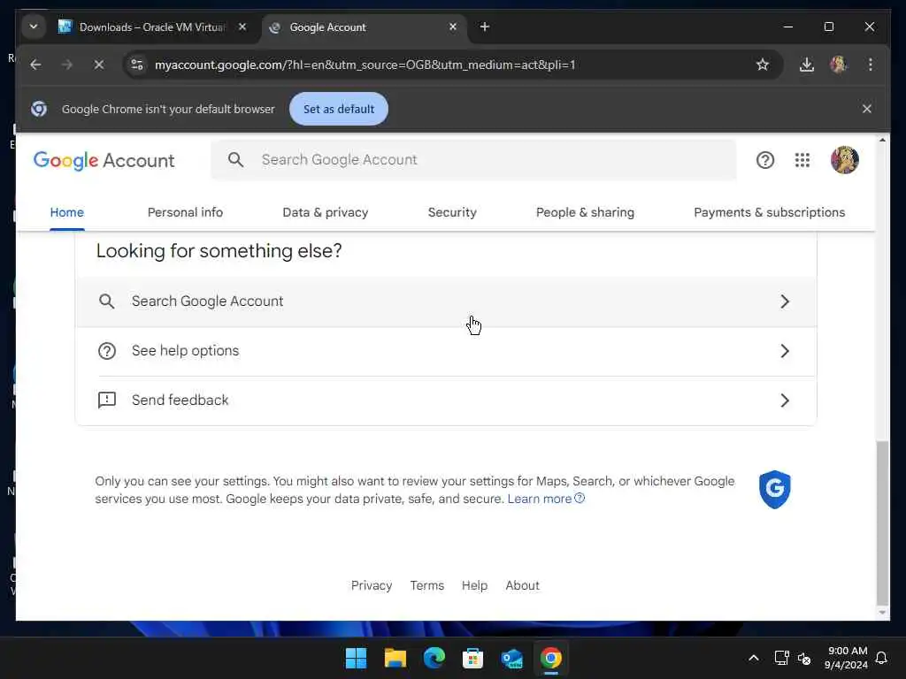Click the chevron beside See help options
Viewport: 906px width, 679px height.
(785, 351)
